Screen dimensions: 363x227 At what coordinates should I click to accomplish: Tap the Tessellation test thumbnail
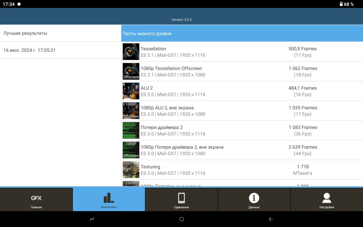pos(131,52)
